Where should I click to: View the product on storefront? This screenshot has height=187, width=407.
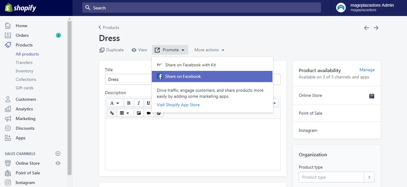139,50
